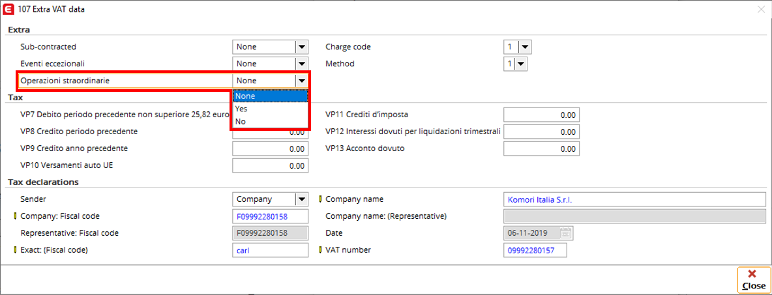Expand the Eventi eccezionali dropdown arrow
Viewport: 772px width, 295px height.
302,64
